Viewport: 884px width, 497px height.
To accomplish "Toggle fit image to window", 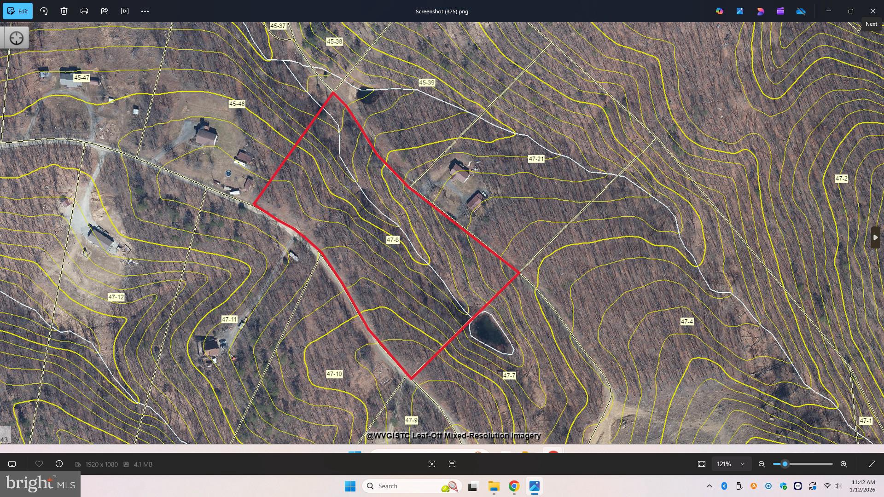I will pos(702,464).
